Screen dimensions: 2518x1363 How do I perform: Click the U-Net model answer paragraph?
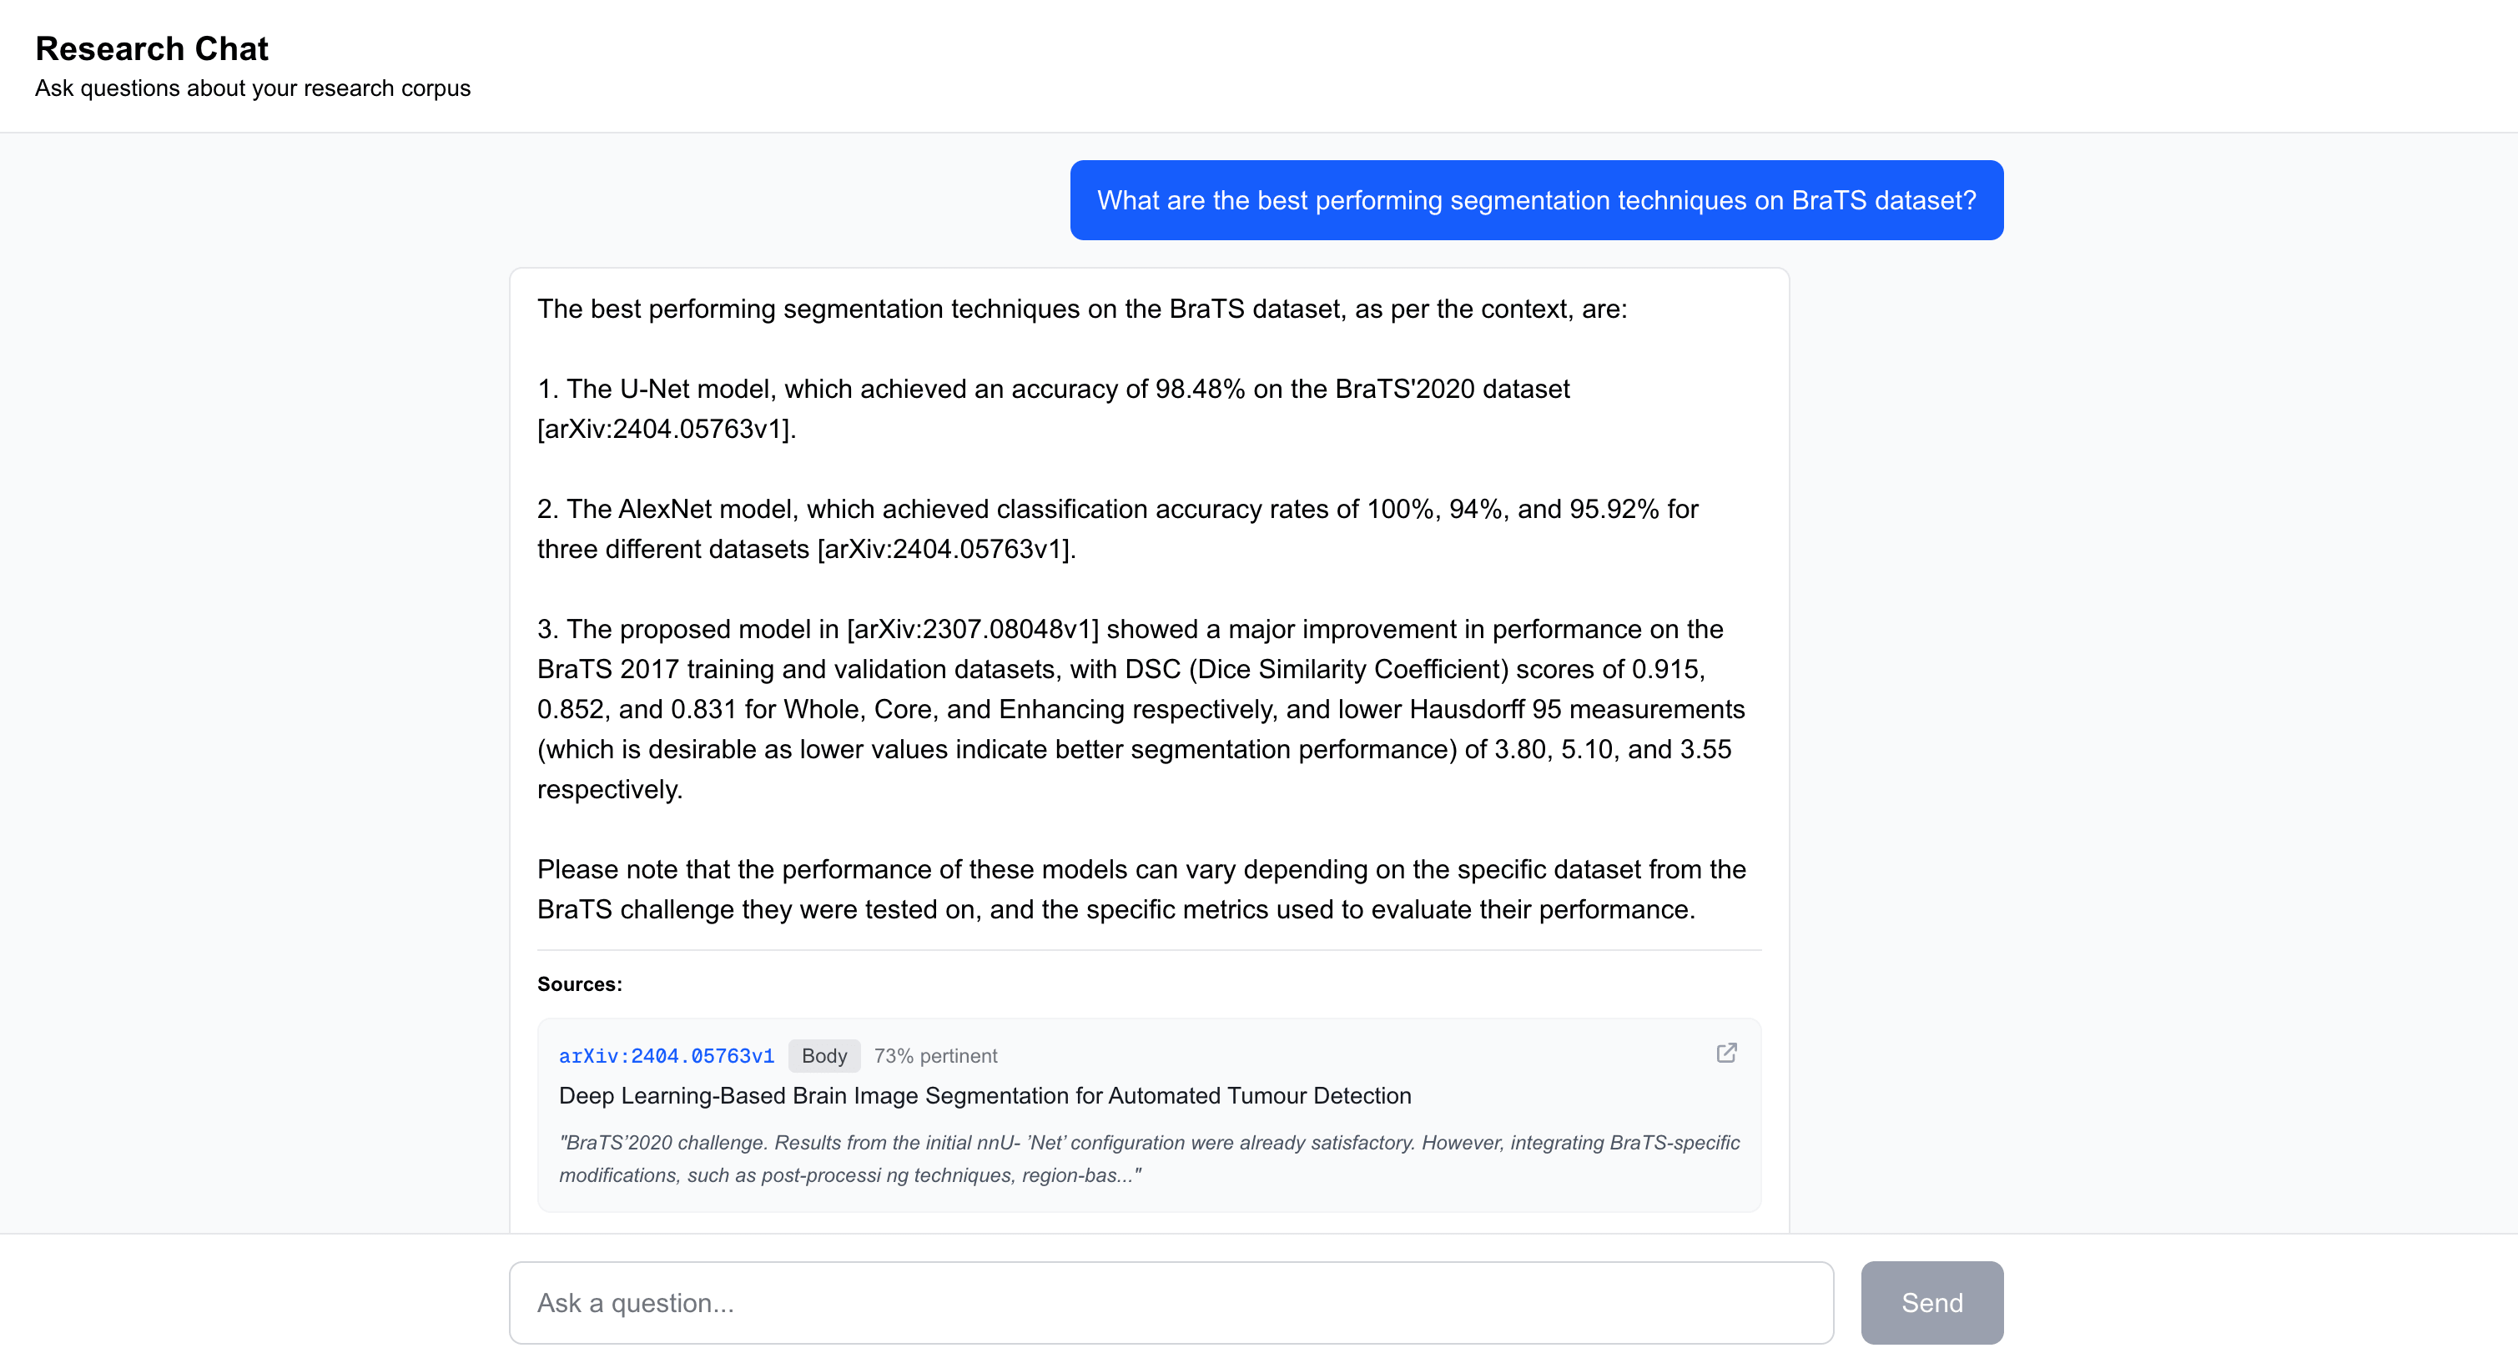[x=1053, y=409]
